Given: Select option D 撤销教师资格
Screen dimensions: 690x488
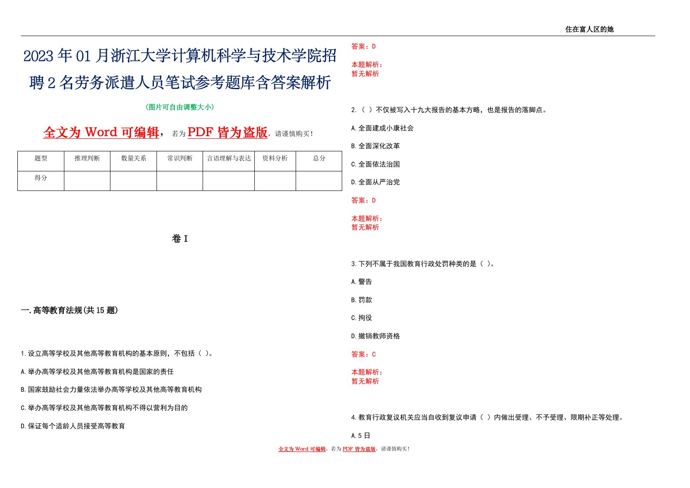Looking at the screenshot, I should 376,336.
